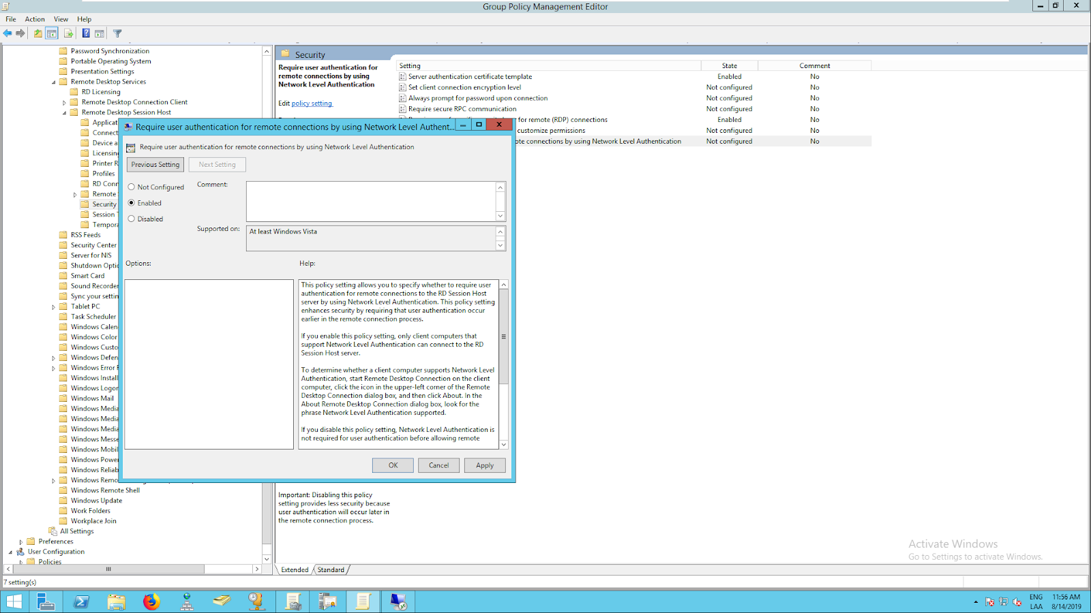Confirm the dialog with OK

click(393, 465)
